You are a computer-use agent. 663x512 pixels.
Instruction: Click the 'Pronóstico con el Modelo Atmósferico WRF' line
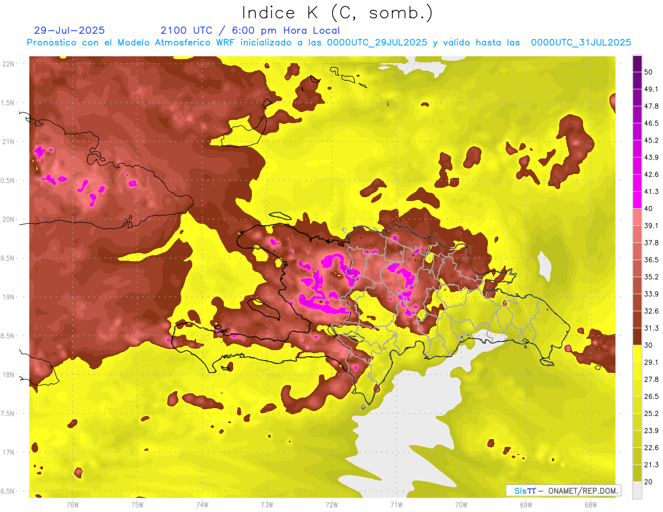click(x=329, y=43)
